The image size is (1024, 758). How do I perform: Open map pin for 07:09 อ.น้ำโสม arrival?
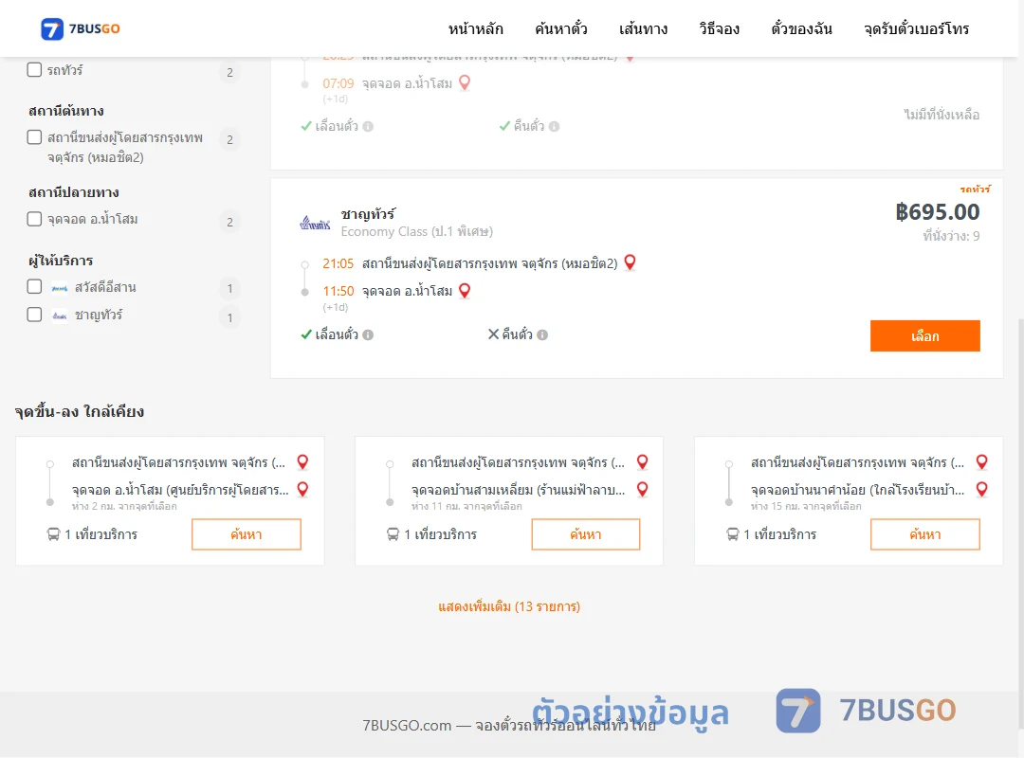click(465, 83)
